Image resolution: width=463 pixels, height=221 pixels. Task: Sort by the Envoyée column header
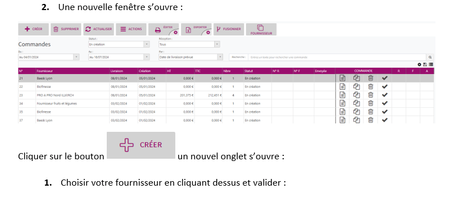[x=325, y=71]
